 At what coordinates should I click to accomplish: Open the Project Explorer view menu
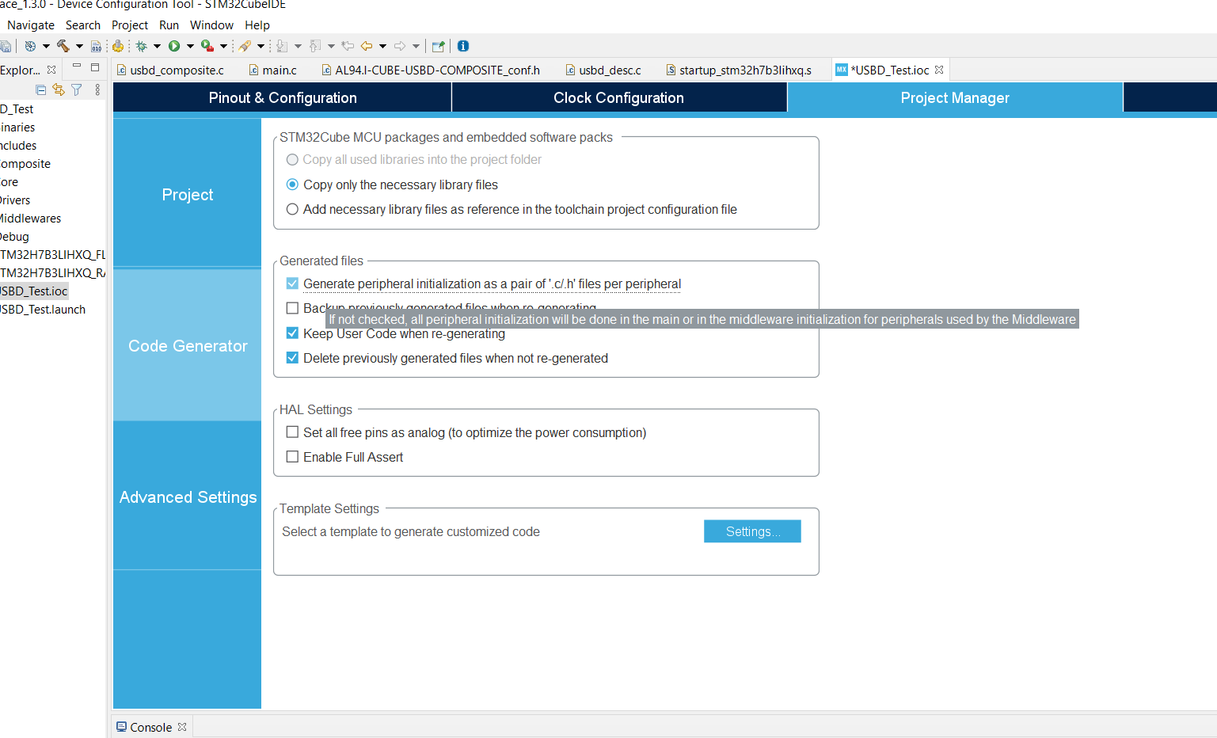(97, 89)
